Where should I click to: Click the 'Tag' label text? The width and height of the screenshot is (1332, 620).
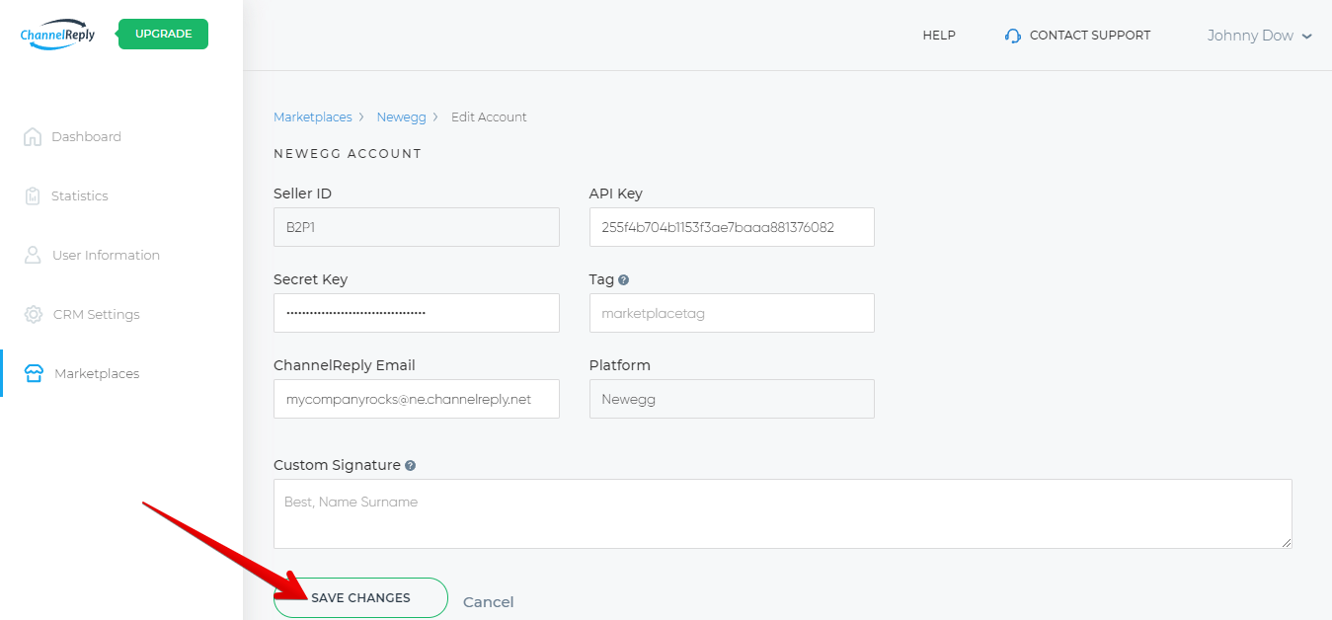pos(601,279)
